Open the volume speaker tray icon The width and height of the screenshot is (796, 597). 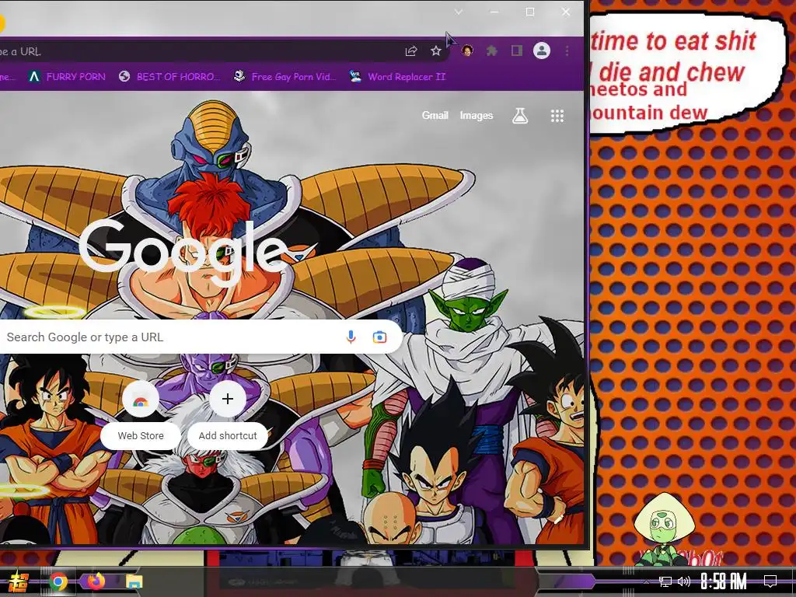684,581
